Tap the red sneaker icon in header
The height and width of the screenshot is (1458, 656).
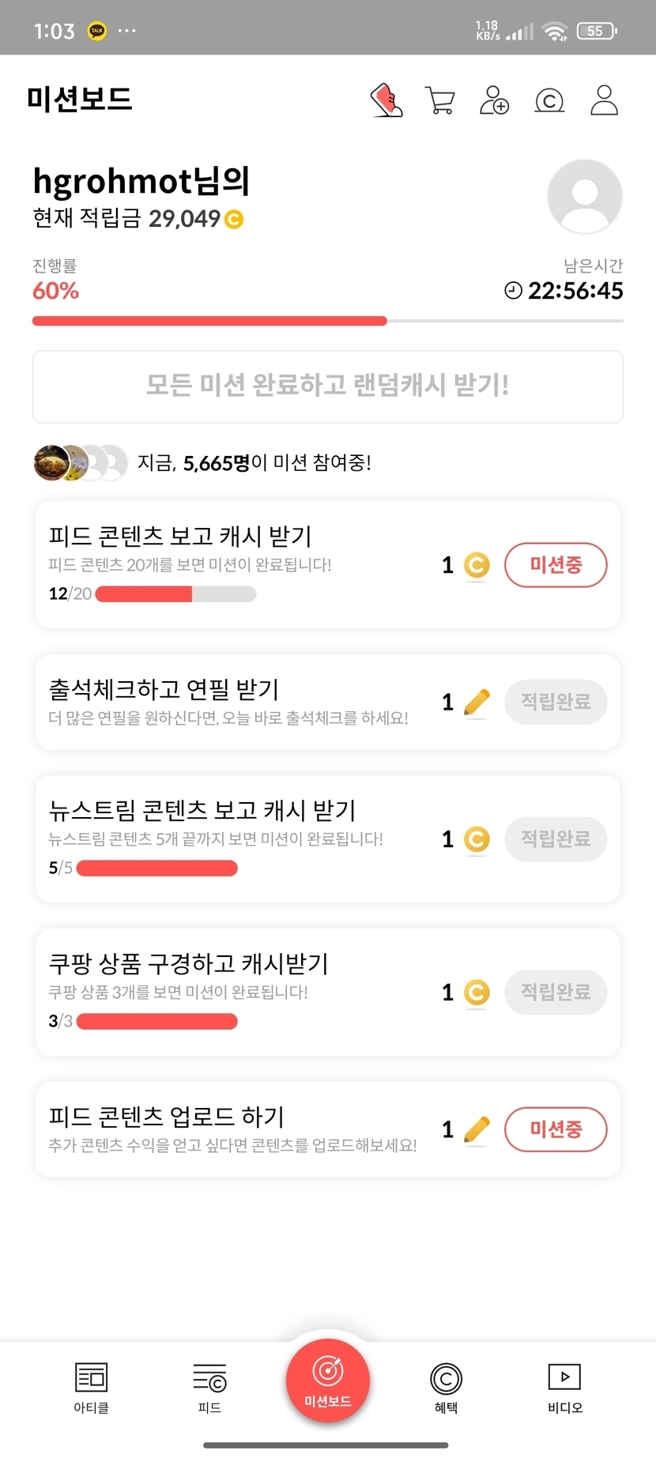click(386, 100)
